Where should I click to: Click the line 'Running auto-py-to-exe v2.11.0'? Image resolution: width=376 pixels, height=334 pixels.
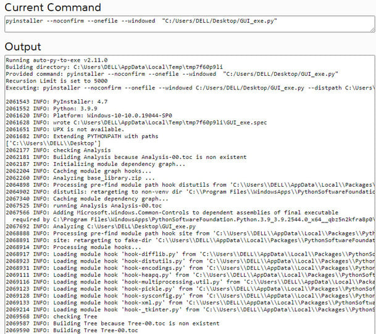(57, 60)
